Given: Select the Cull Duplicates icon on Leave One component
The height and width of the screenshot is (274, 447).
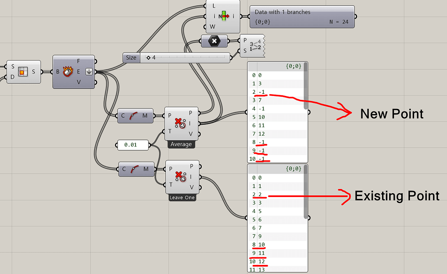Looking at the screenshot, I should click(181, 177).
